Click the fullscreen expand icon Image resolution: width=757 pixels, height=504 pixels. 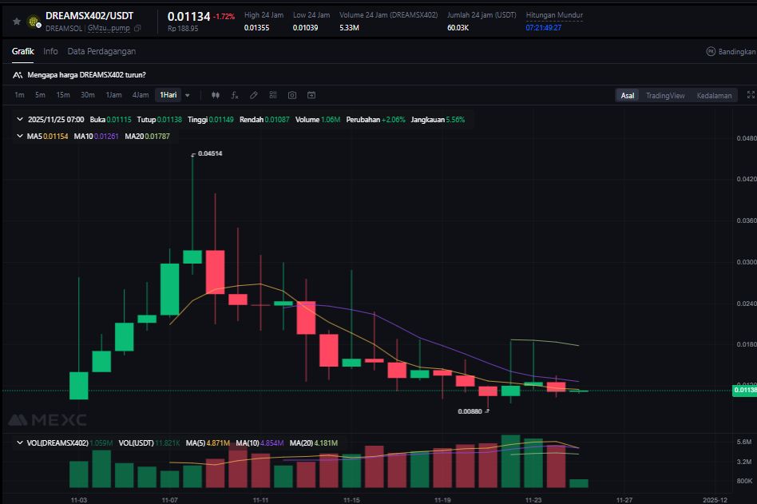point(750,95)
